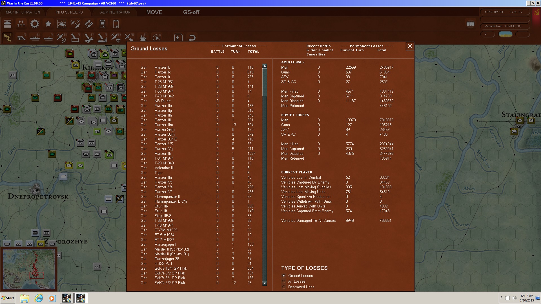Click the minimap thumbnail
541x304 pixels.
click(x=29, y=269)
